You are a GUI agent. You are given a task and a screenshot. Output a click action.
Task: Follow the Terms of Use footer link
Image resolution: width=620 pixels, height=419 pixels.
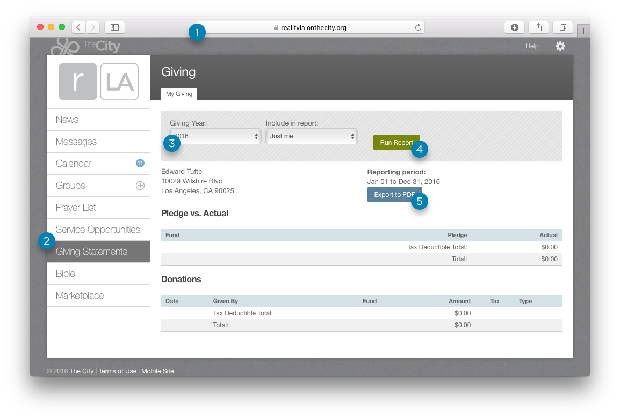coord(117,371)
